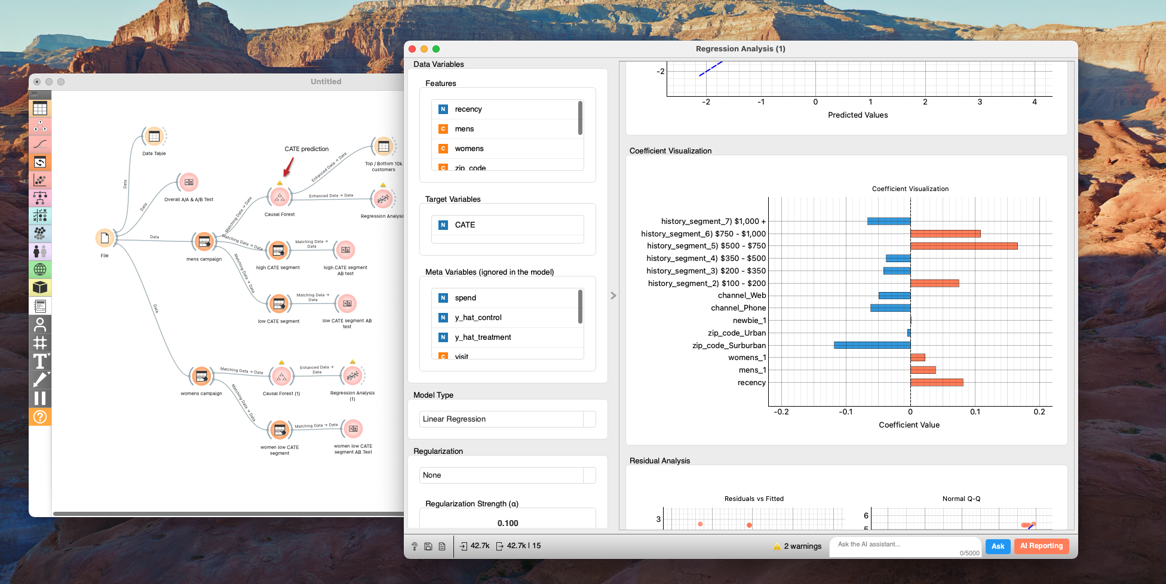Image resolution: width=1166 pixels, height=584 pixels.
Task: Pause the workflow with the pause icon
Action: pyautogui.click(x=40, y=398)
